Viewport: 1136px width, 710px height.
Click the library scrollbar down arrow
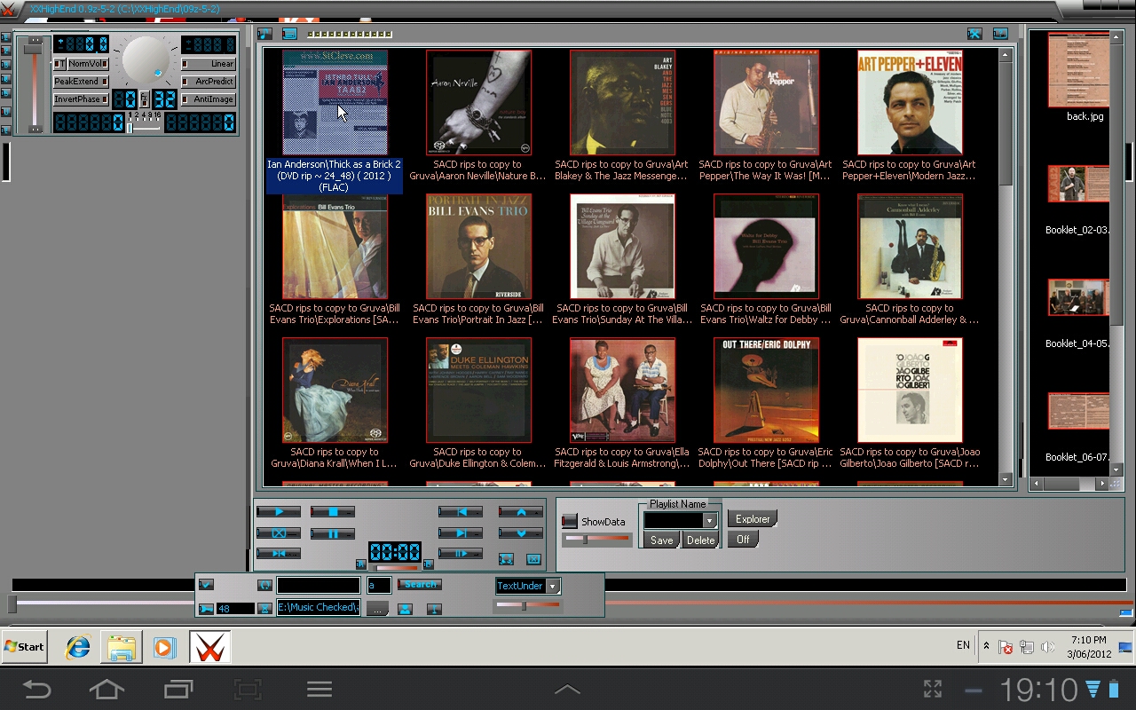(x=1006, y=480)
